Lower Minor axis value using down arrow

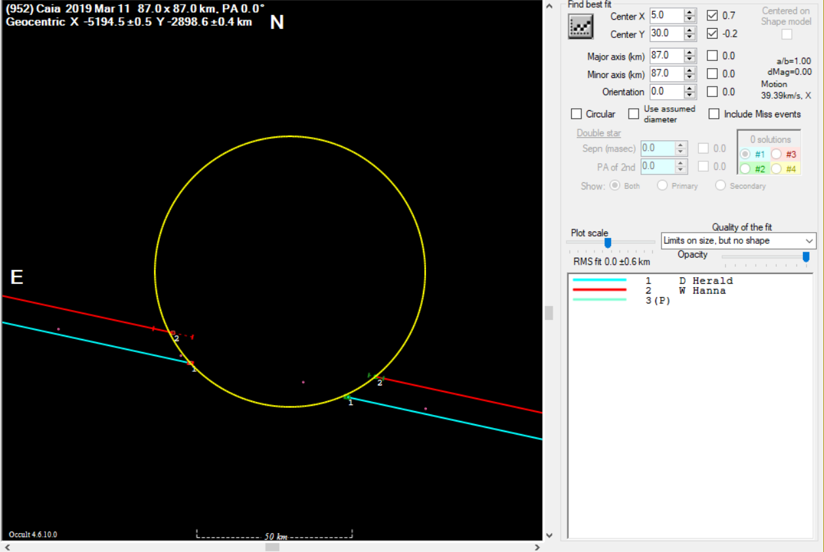click(x=690, y=77)
